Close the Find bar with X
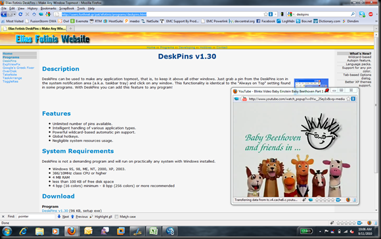381x239 pixels. 3,217
